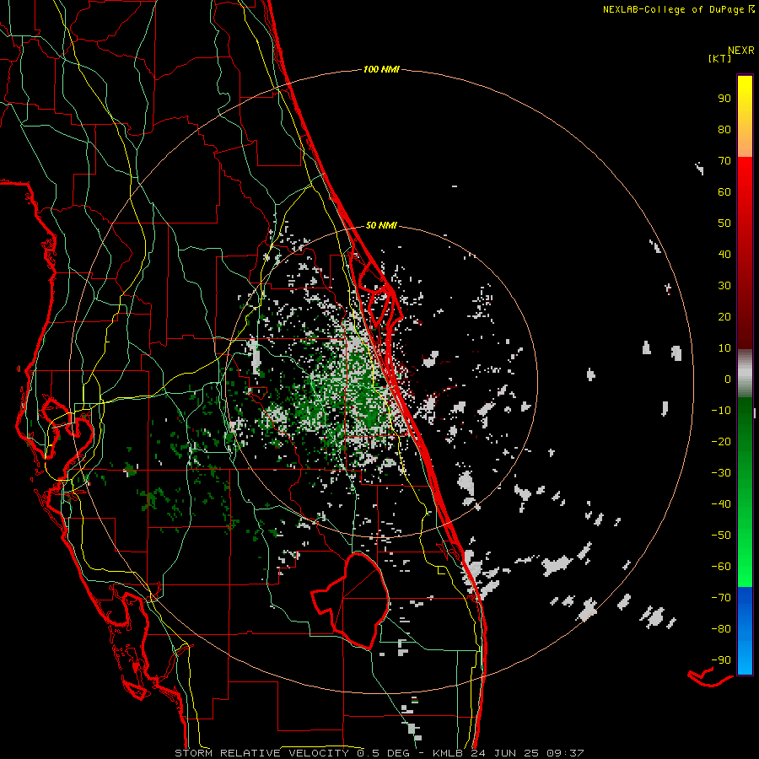This screenshot has height=759, width=759.
Task: Click the 20 value on the velocity scale
Action: 724,316
